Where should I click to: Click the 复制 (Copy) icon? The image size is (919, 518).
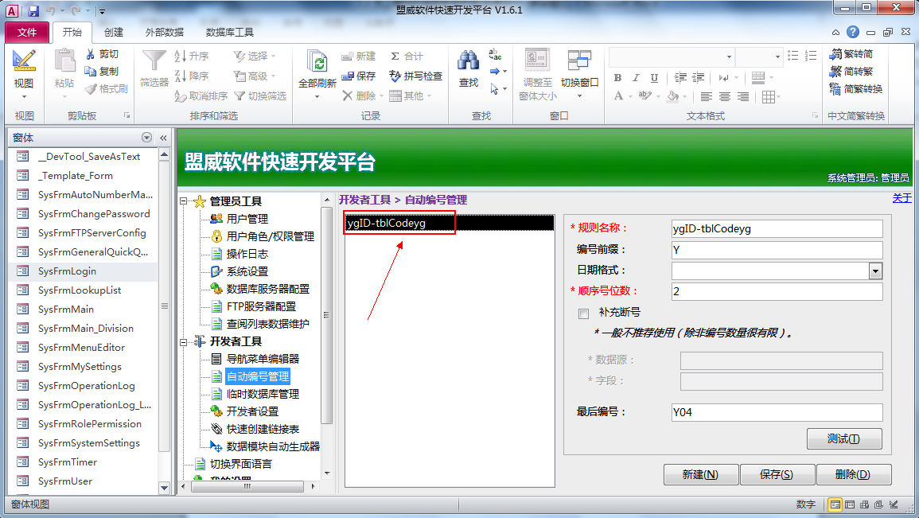point(90,71)
